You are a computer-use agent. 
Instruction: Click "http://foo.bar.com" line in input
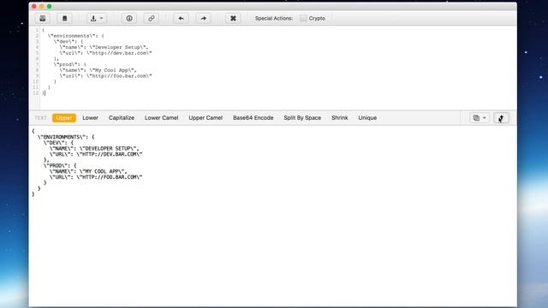tap(105, 76)
